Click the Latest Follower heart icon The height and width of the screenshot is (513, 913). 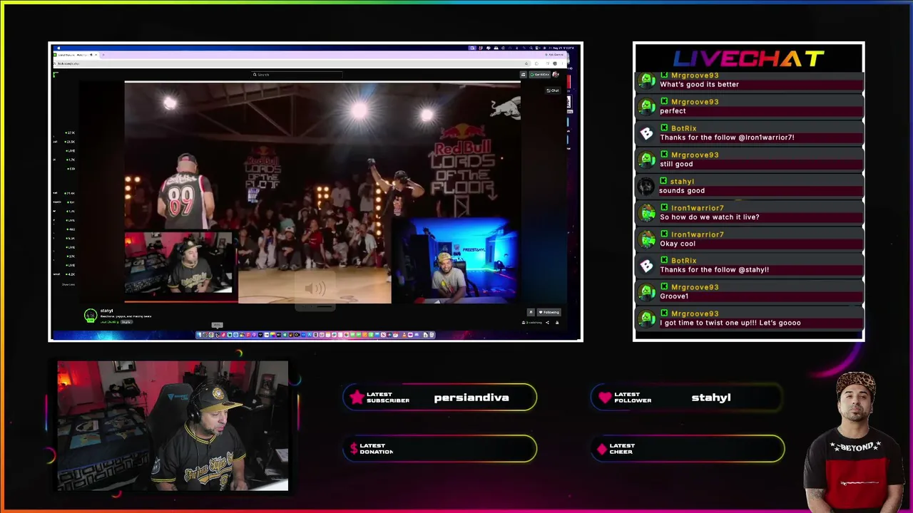coord(605,398)
